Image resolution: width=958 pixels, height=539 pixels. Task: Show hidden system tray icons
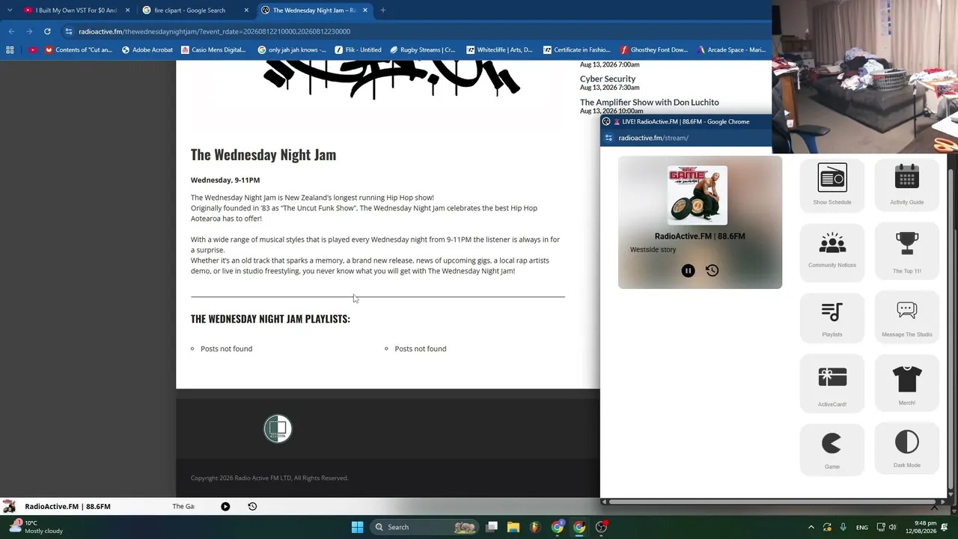(811, 527)
